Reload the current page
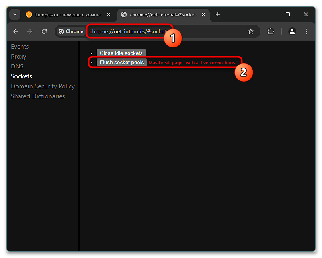The image size is (322, 258). pyautogui.click(x=44, y=31)
